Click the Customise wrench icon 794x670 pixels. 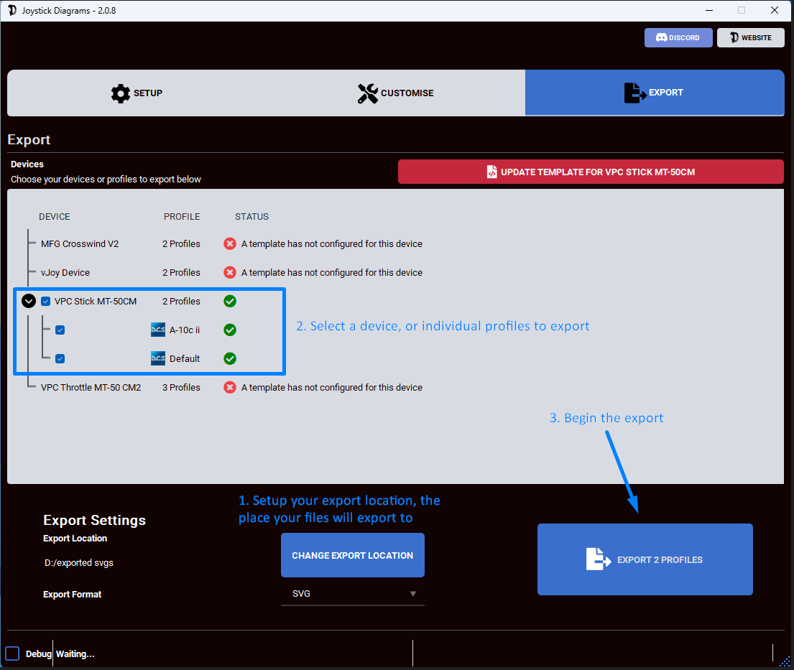pos(368,93)
